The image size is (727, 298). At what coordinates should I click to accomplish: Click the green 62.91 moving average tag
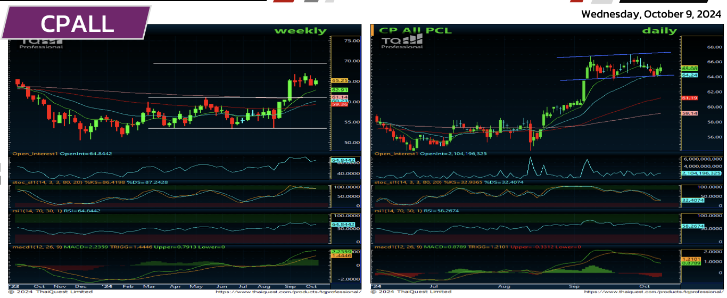pos(340,90)
